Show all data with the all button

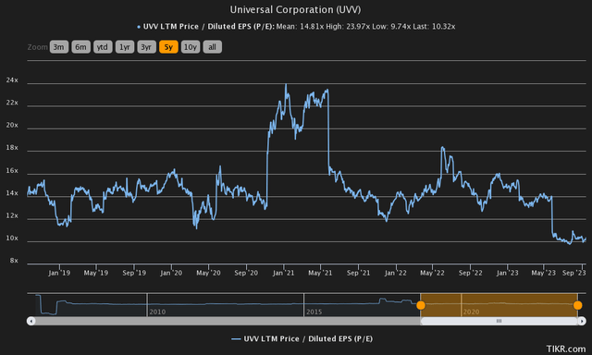pyautogui.click(x=212, y=47)
